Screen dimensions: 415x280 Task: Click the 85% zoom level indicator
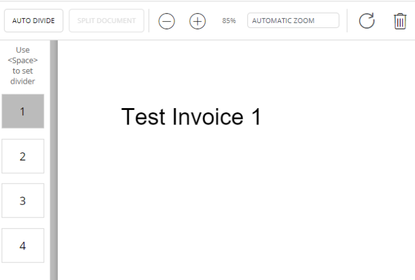pos(229,21)
